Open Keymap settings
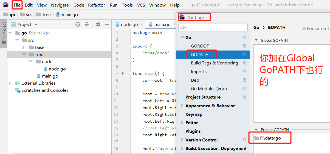 pos(194,114)
